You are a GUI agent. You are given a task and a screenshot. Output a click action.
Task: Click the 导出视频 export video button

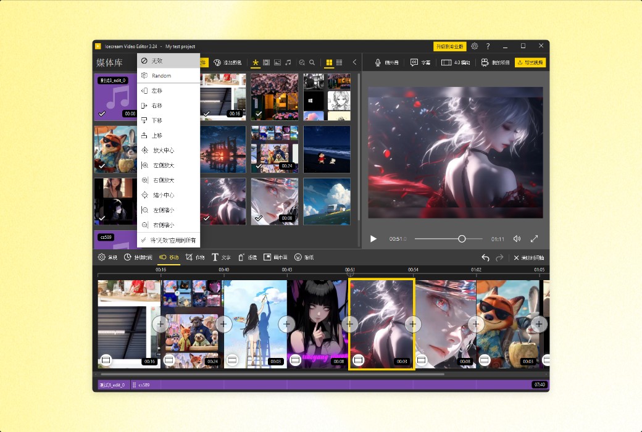point(529,62)
